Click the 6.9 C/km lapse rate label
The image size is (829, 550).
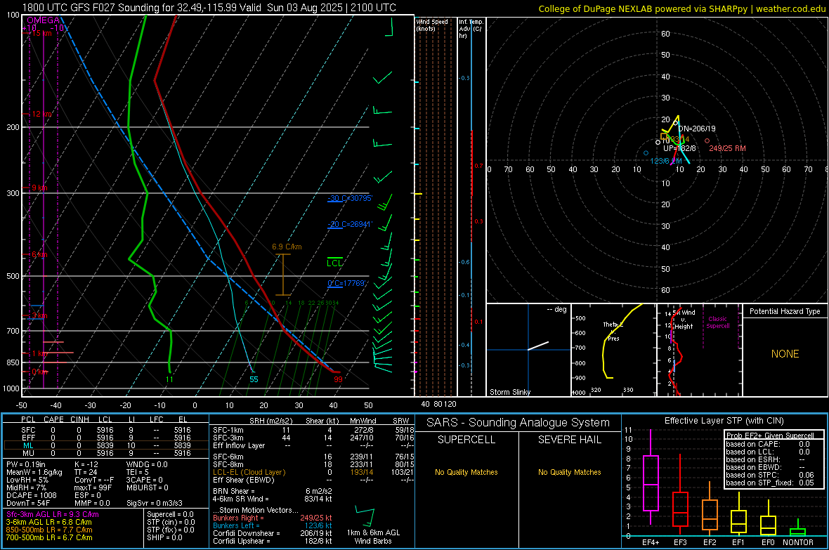[x=287, y=247]
